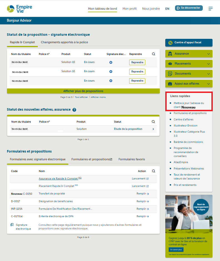The height and width of the screenshot is (261, 220).
Task: Click Désignation de bénéficiaires form name
Action: (56, 201)
